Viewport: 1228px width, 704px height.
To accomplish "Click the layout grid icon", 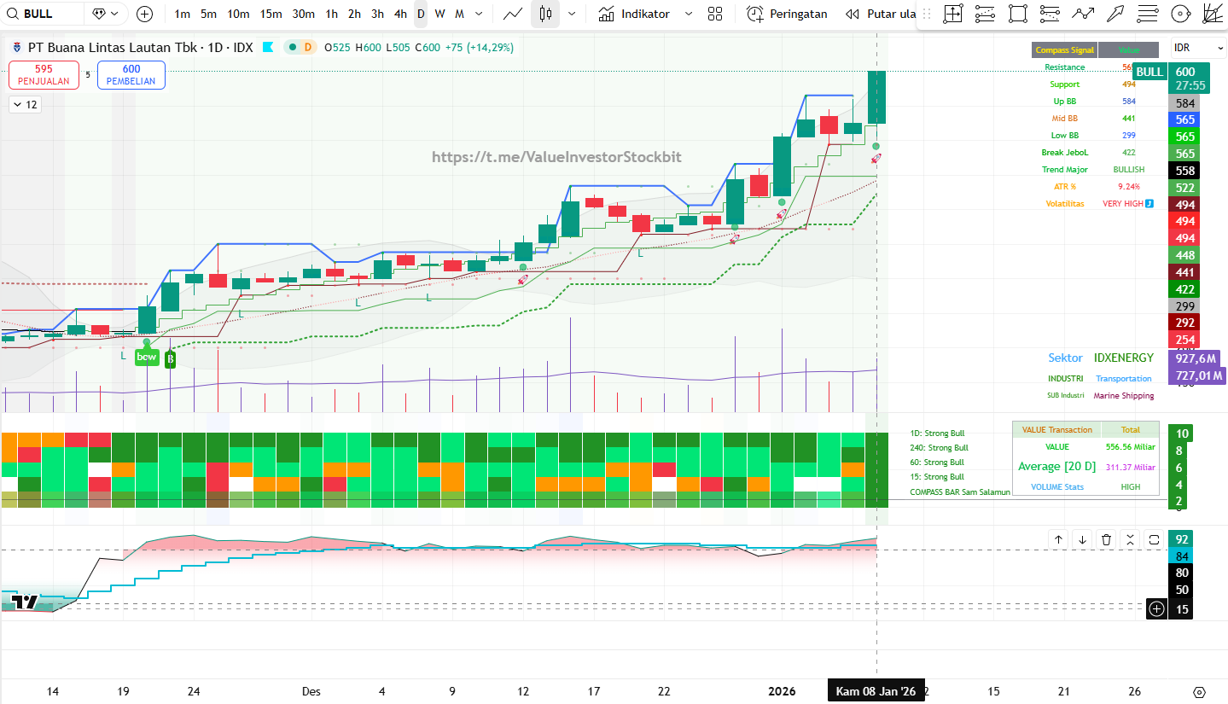I will point(715,14).
